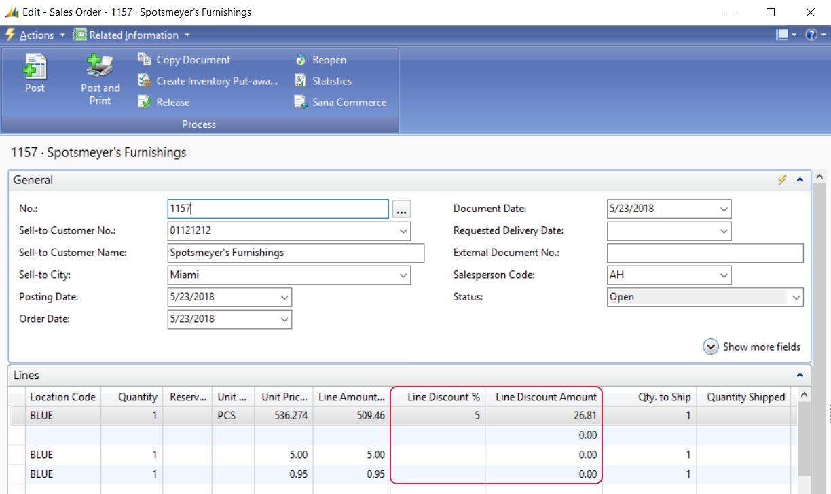Click the Line Discount Amount column header
The height and width of the screenshot is (494, 831).
point(544,397)
